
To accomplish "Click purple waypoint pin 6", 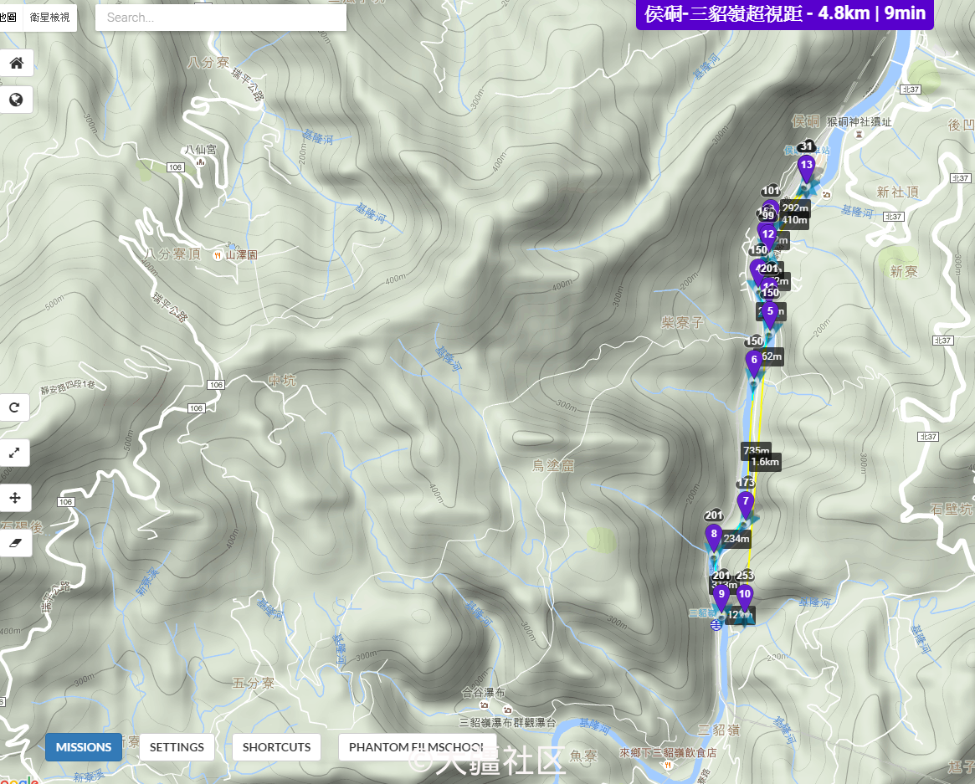I will click(x=754, y=361).
